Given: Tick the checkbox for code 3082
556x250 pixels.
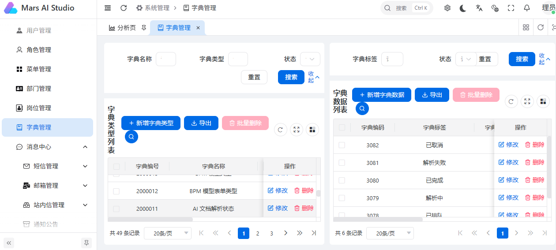Looking at the screenshot, I should coord(342,145).
